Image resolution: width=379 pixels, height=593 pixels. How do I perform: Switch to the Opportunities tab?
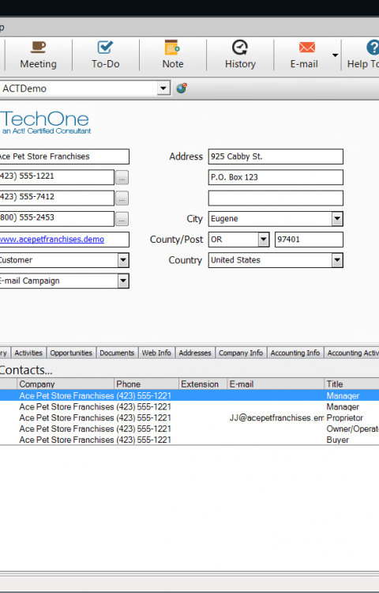pyautogui.click(x=71, y=353)
